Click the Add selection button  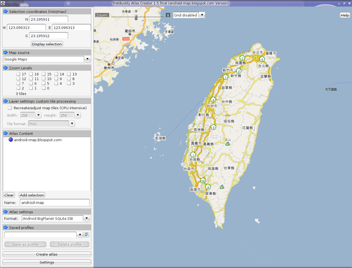pos(32,195)
